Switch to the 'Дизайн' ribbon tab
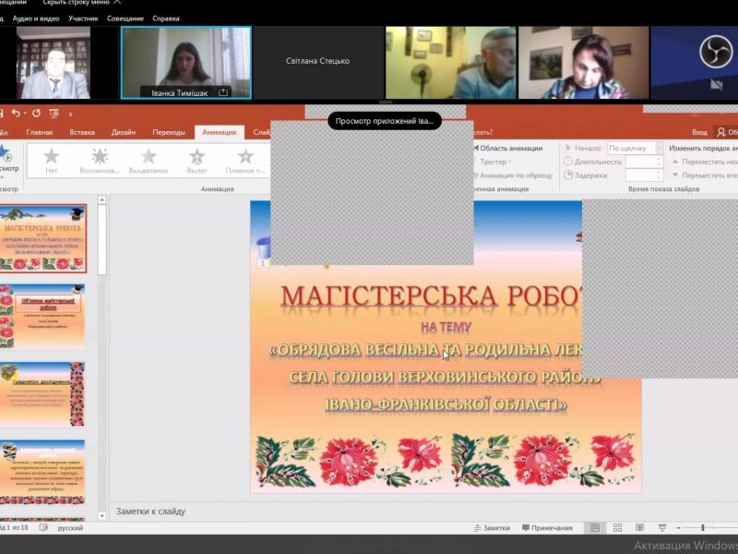 coord(124,132)
